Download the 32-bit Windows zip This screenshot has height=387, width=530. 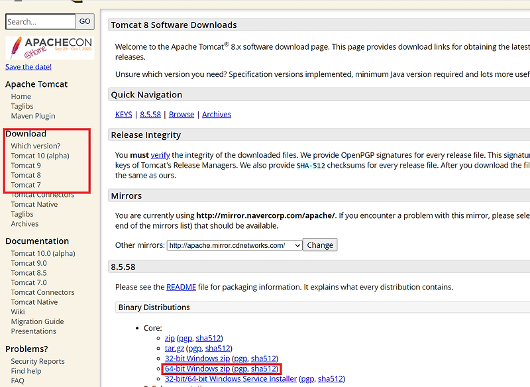click(197, 359)
